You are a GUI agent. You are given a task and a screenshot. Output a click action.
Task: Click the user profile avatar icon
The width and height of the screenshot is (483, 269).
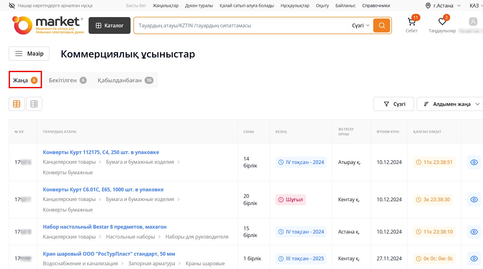(473, 22)
